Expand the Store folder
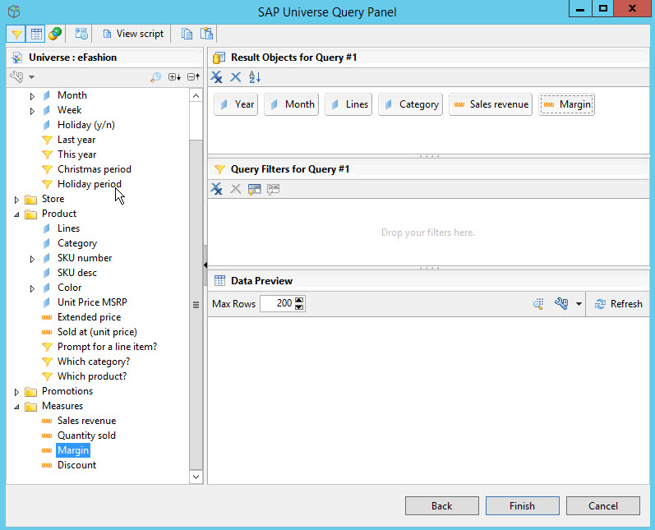 point(17,199)
